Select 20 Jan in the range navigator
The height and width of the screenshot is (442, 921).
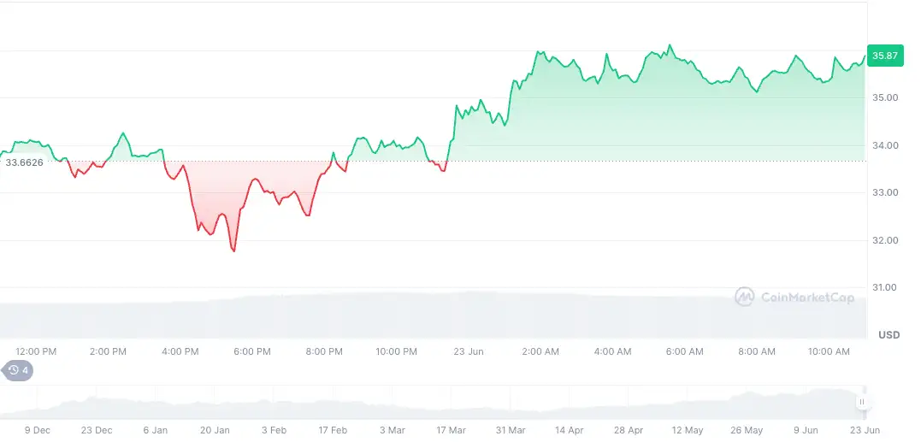point(215,429)
